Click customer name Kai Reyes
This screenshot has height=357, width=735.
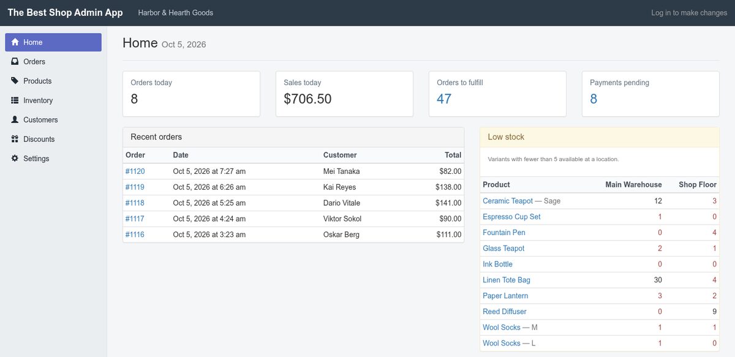coord(339,187)
